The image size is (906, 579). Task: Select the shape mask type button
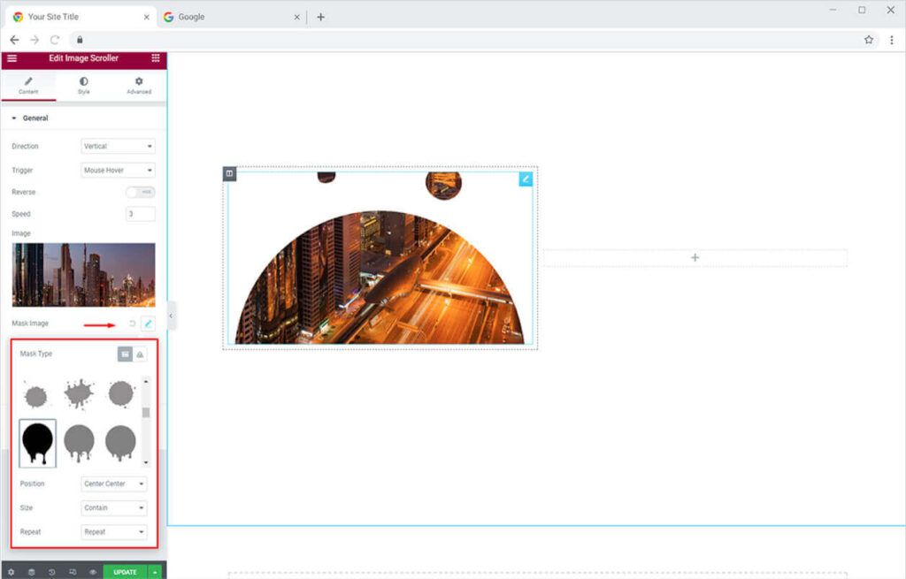(x=126, y=354)
